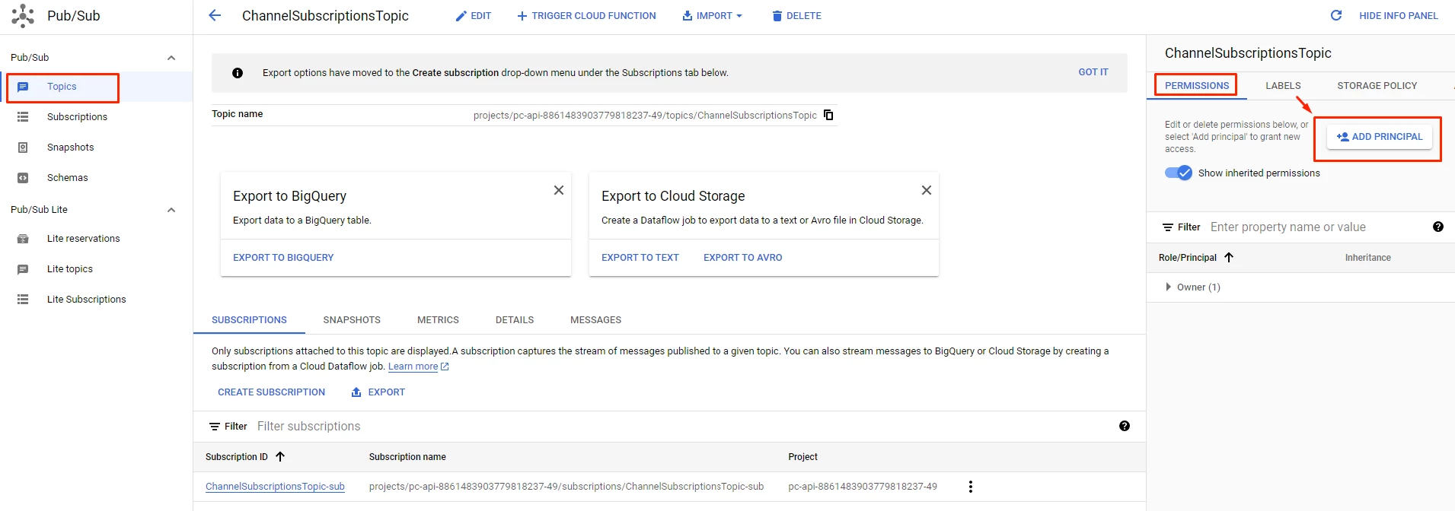The image size is (1455, 511).
Task: Expand the Owner (1) role row
Action: point(1169,287)
